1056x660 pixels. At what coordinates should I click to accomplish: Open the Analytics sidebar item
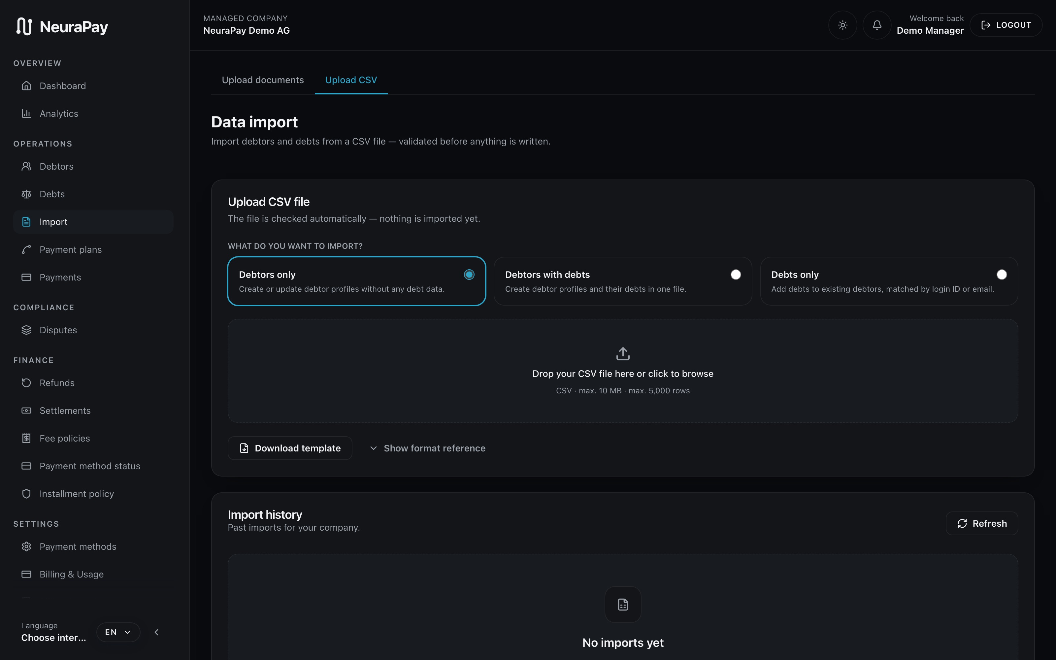93,114
